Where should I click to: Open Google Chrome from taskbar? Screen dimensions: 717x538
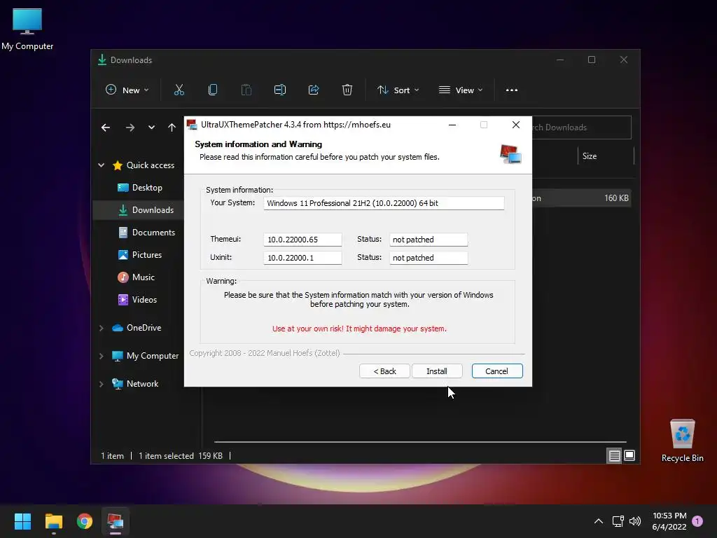pos(85,521)
